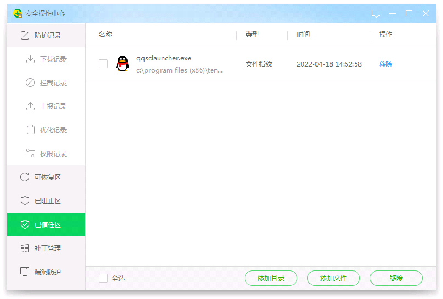Click the 漏洞防护 monitor icon
The width and height of the screenshot is (443, 299).
[x=25, y=272]
